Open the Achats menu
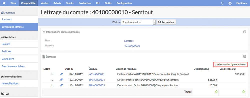 (57, 3)
